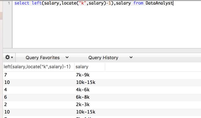201x118 pixels.
Task: Click line number 1 in the gutter
Action: coord(9,3)
